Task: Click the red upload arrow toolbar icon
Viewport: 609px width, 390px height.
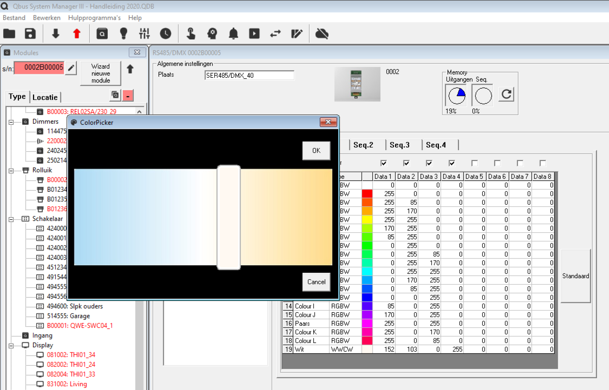Action: 76,34
